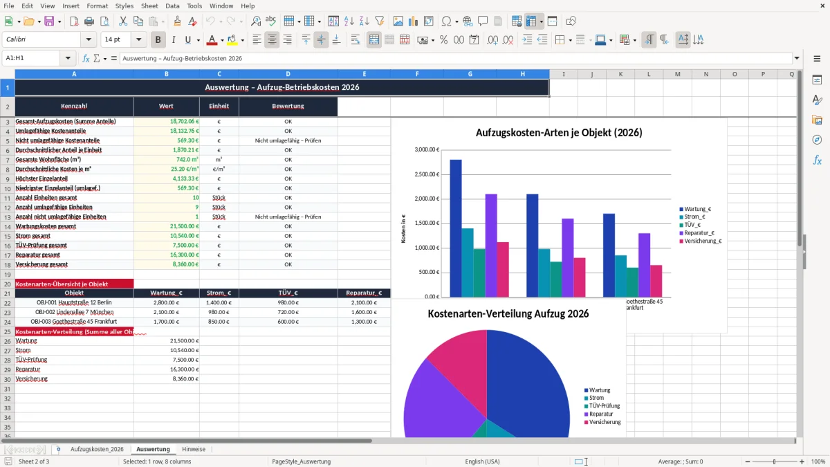
Task: Apply yellow Background Color swatch
Action: (232, 40)
